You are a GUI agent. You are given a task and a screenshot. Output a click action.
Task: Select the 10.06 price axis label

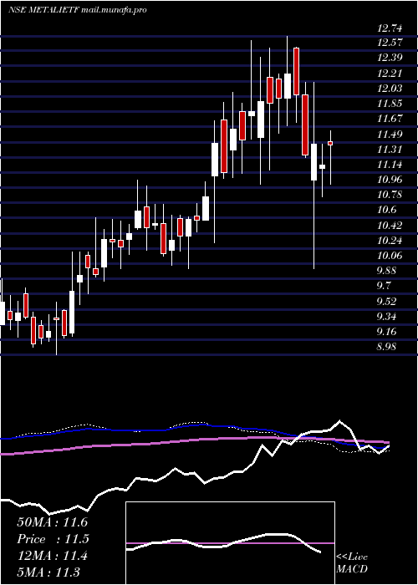point(390,257)
